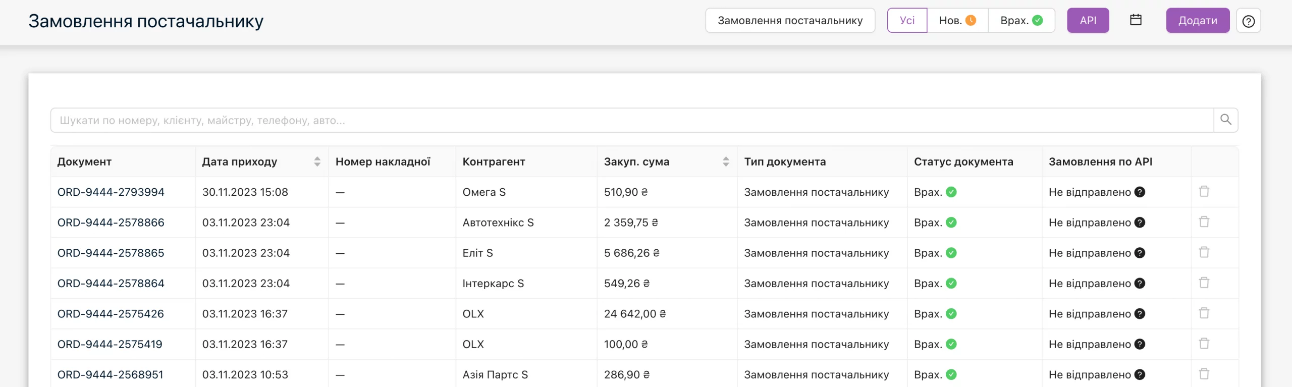Click green status check for Автотехнікс S row
Viewport: 1292px width, 387px height.
coord(951,223)
